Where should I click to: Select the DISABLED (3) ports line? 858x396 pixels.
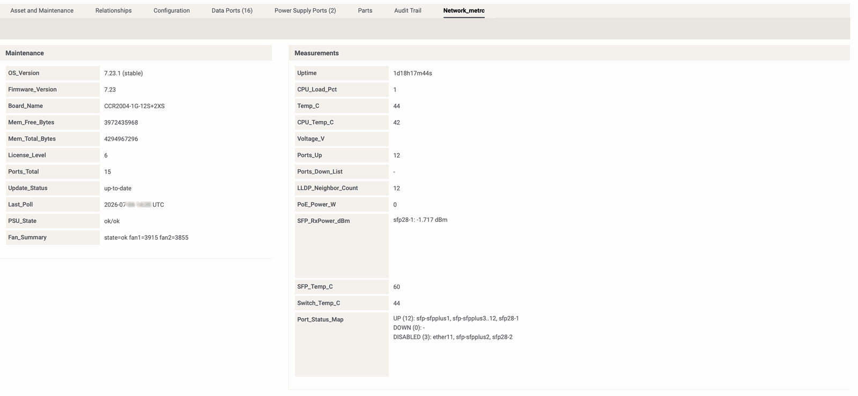click(453, 337)
